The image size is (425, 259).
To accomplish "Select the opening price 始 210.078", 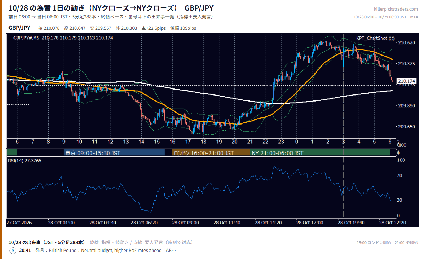I will click(49, 28).
